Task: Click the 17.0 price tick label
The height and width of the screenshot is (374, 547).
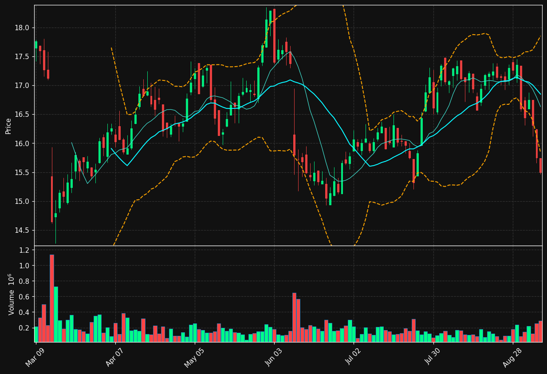Action: pyautogui.click(x=22, y=85)
